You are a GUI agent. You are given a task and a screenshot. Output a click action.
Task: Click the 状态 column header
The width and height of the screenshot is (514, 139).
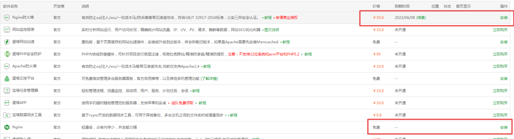(x=447, y=6)
